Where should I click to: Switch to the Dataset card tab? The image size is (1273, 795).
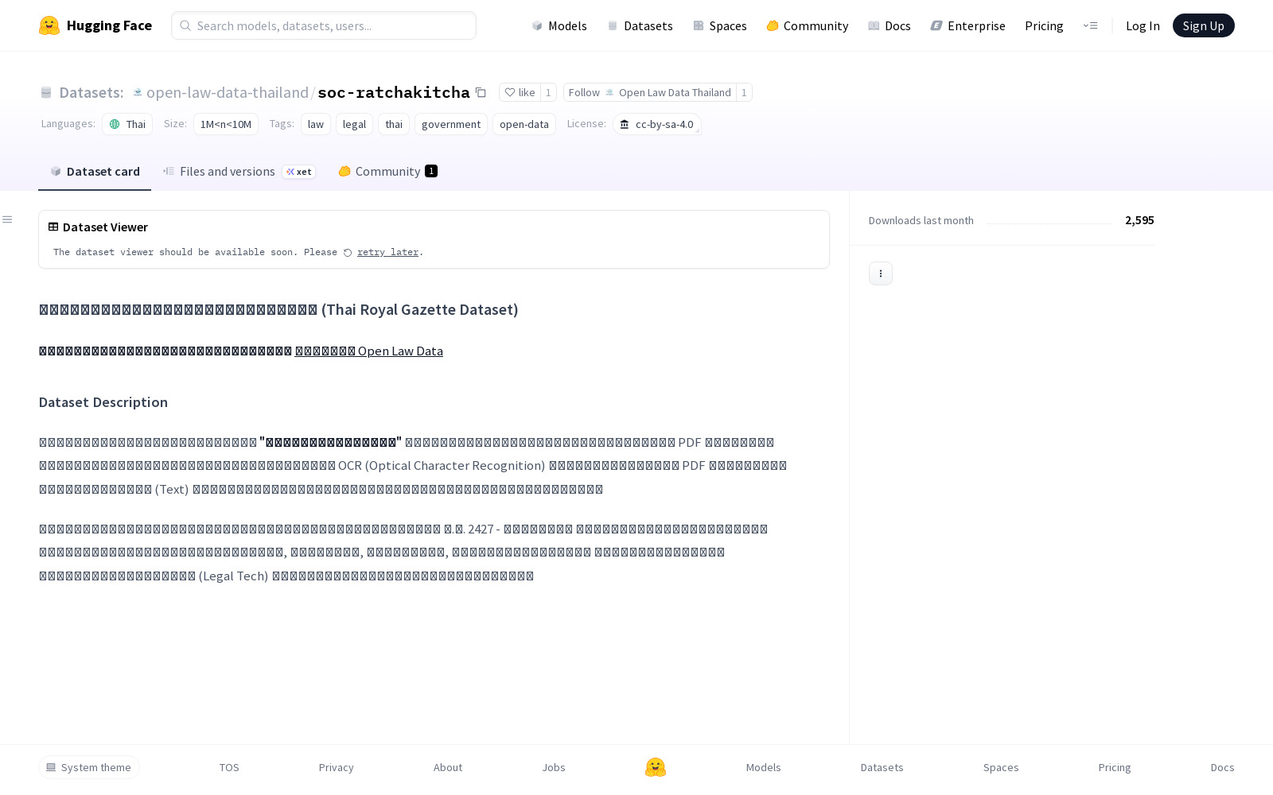pos(95,172)
